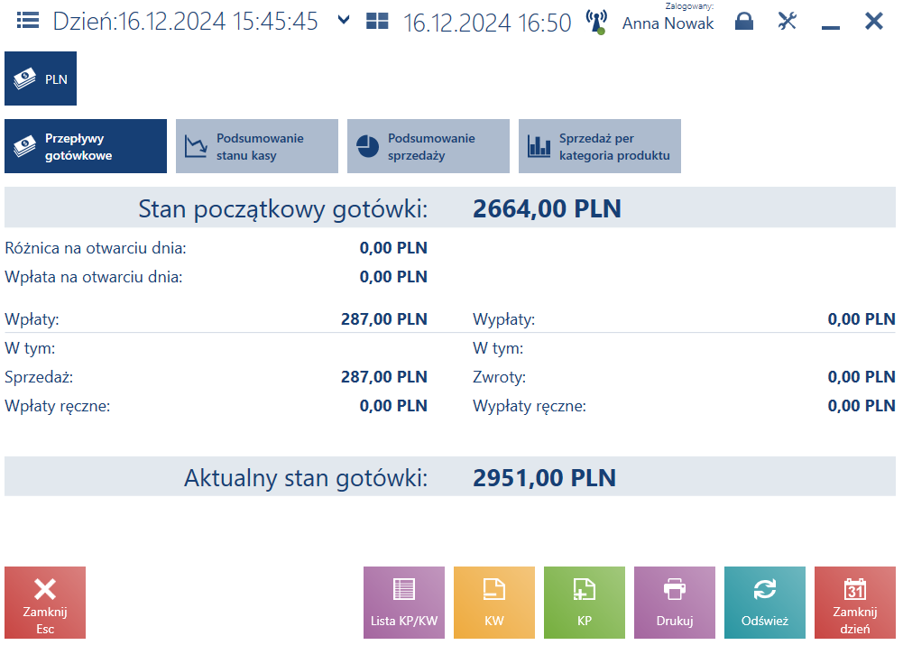Show Sprzedaż per kategoria produktu tab
The image size is (903, 645).
[600, 146]
